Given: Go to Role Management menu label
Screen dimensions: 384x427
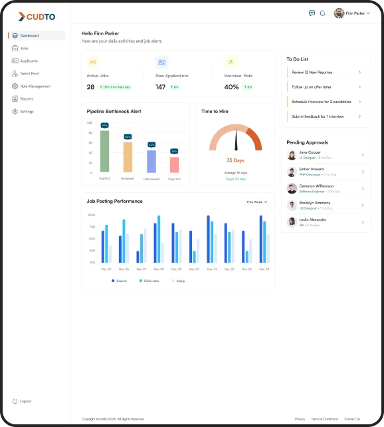Looking at the screenshot, I should tap(35, 86).
